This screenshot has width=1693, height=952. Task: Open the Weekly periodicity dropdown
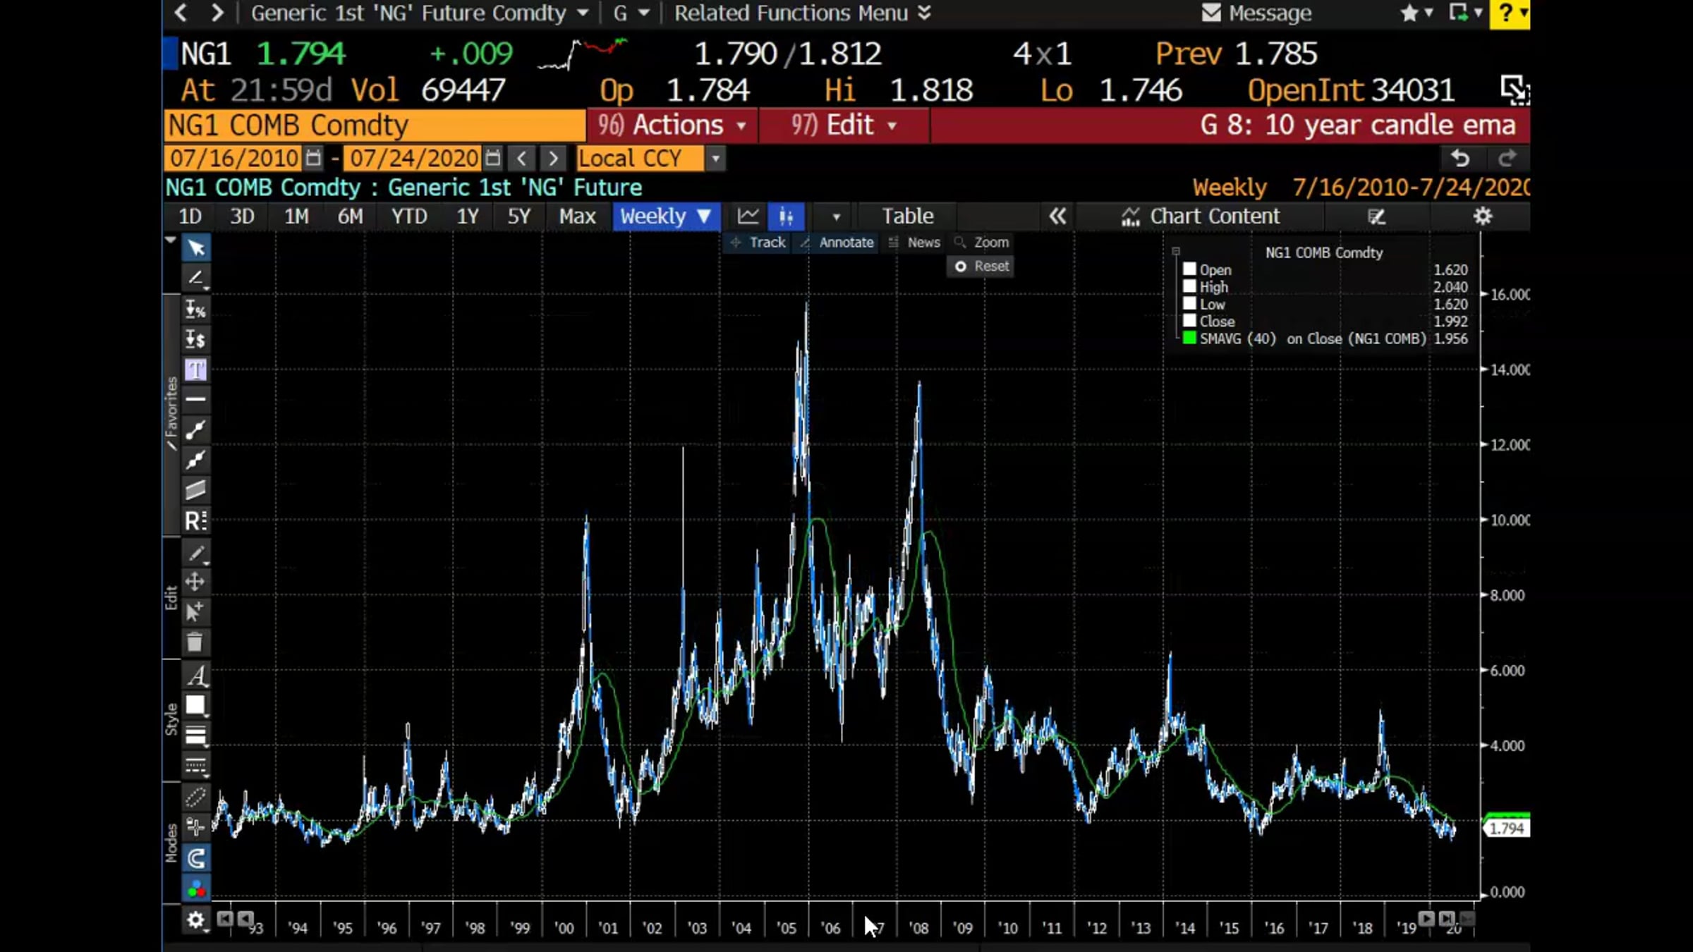click(x=665, y=216)
